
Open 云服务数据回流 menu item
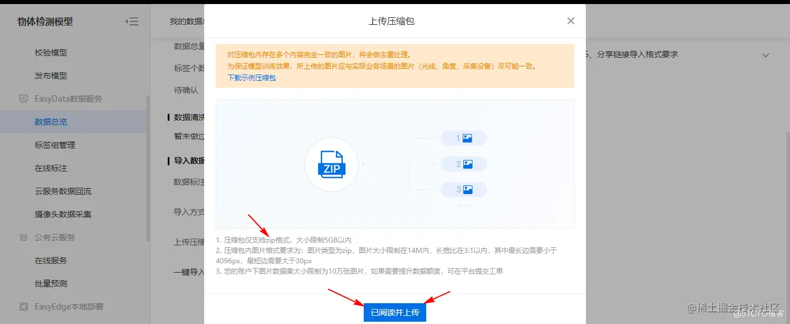pyautogui.click(x=63, y=191)
